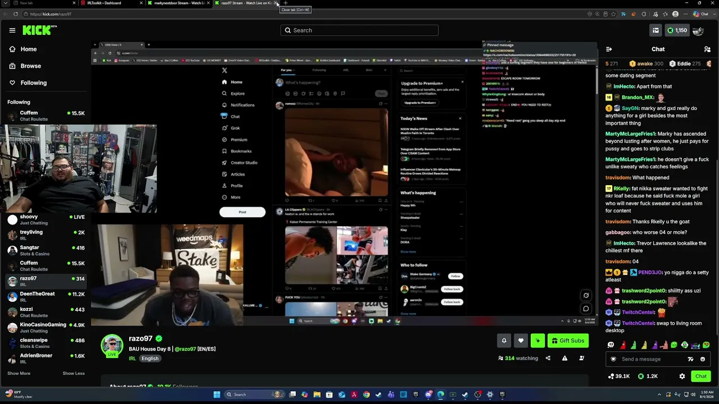719x404 pixels.
Task: Open KinoCasinoGaming channel in sidebar
Action: 46,328
